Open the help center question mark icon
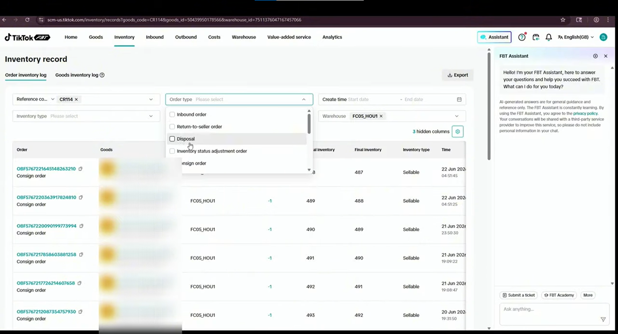Viewport: 618px width, 334px height. pos(522,37)
